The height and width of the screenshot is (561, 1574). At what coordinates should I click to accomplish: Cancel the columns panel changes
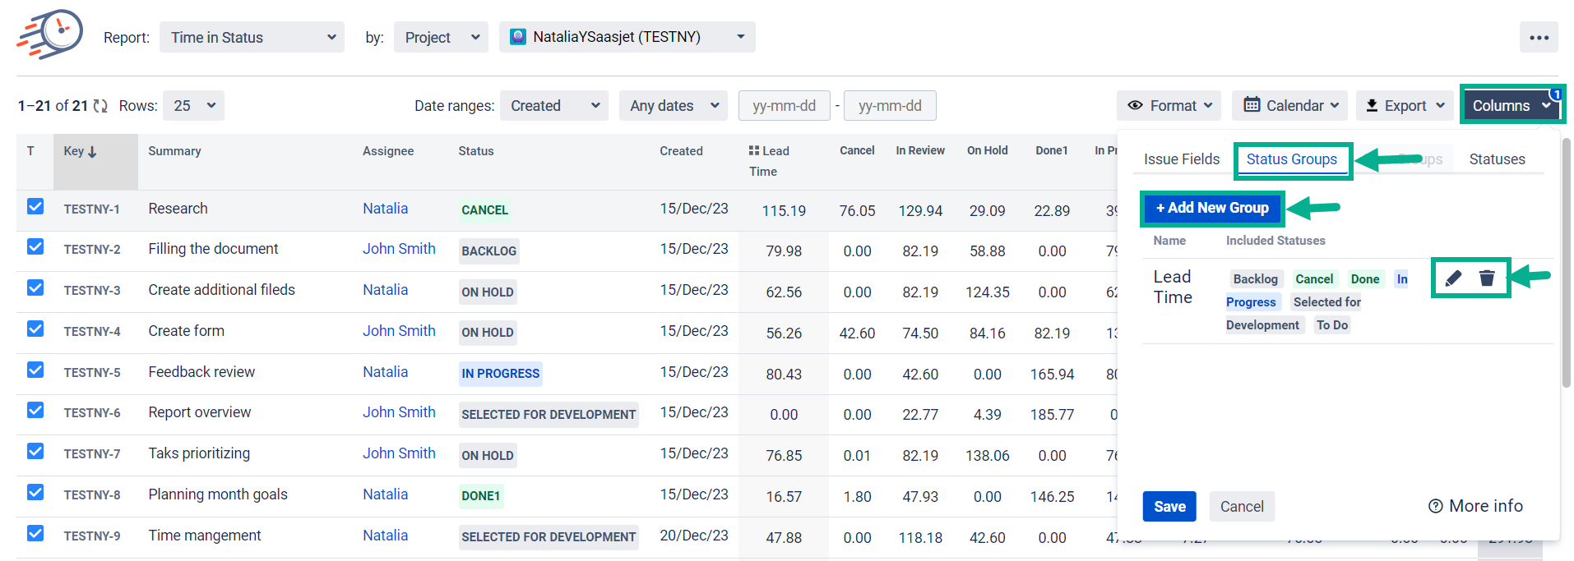[1242, 507]
